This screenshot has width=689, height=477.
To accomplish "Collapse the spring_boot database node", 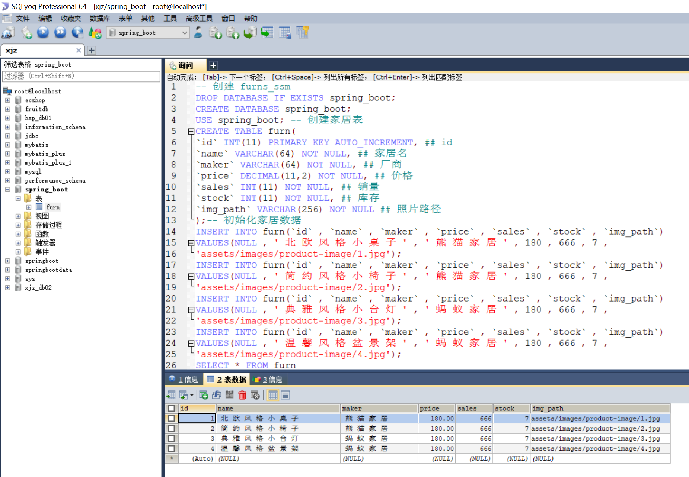I will 7,189.
